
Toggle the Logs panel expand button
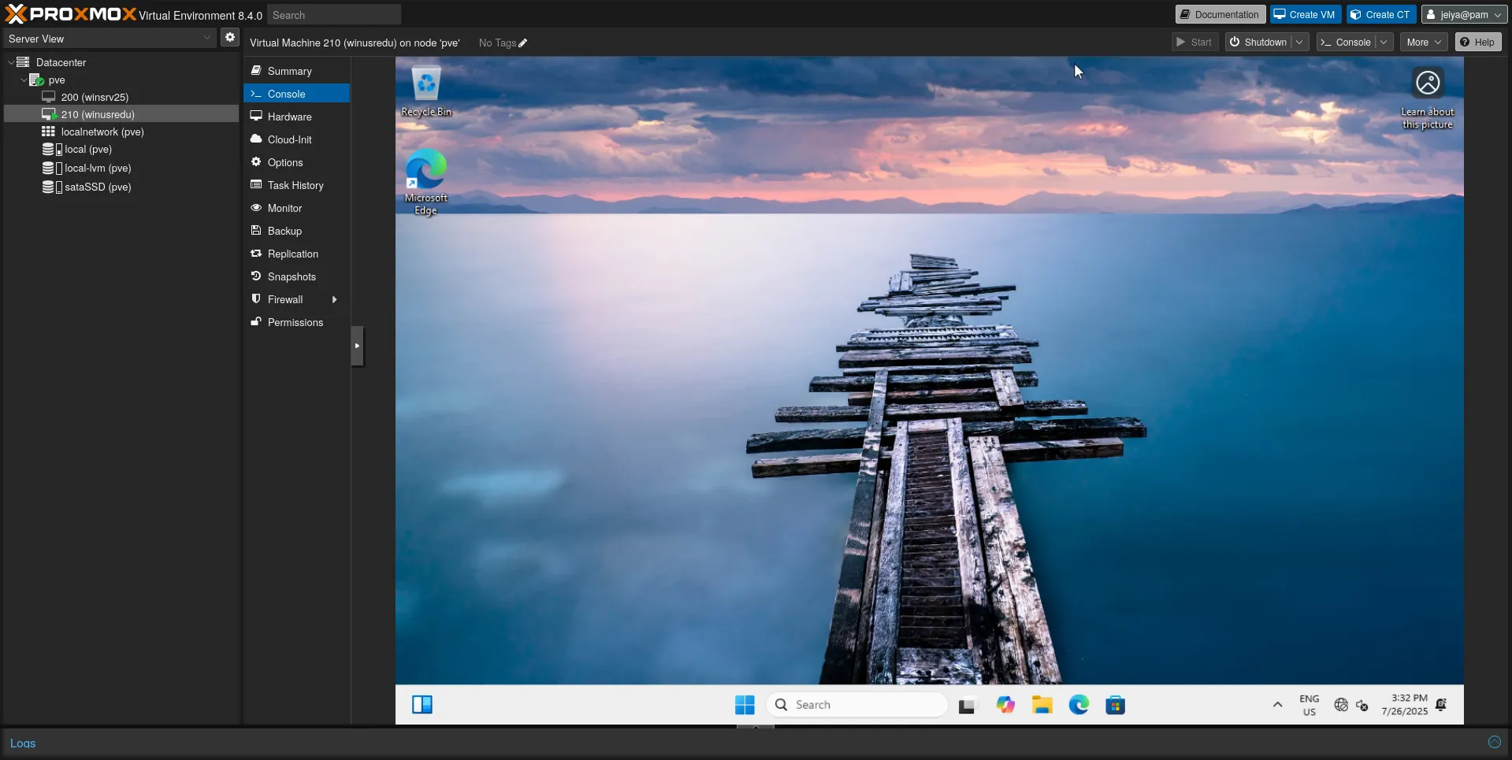click(1494, 742)
